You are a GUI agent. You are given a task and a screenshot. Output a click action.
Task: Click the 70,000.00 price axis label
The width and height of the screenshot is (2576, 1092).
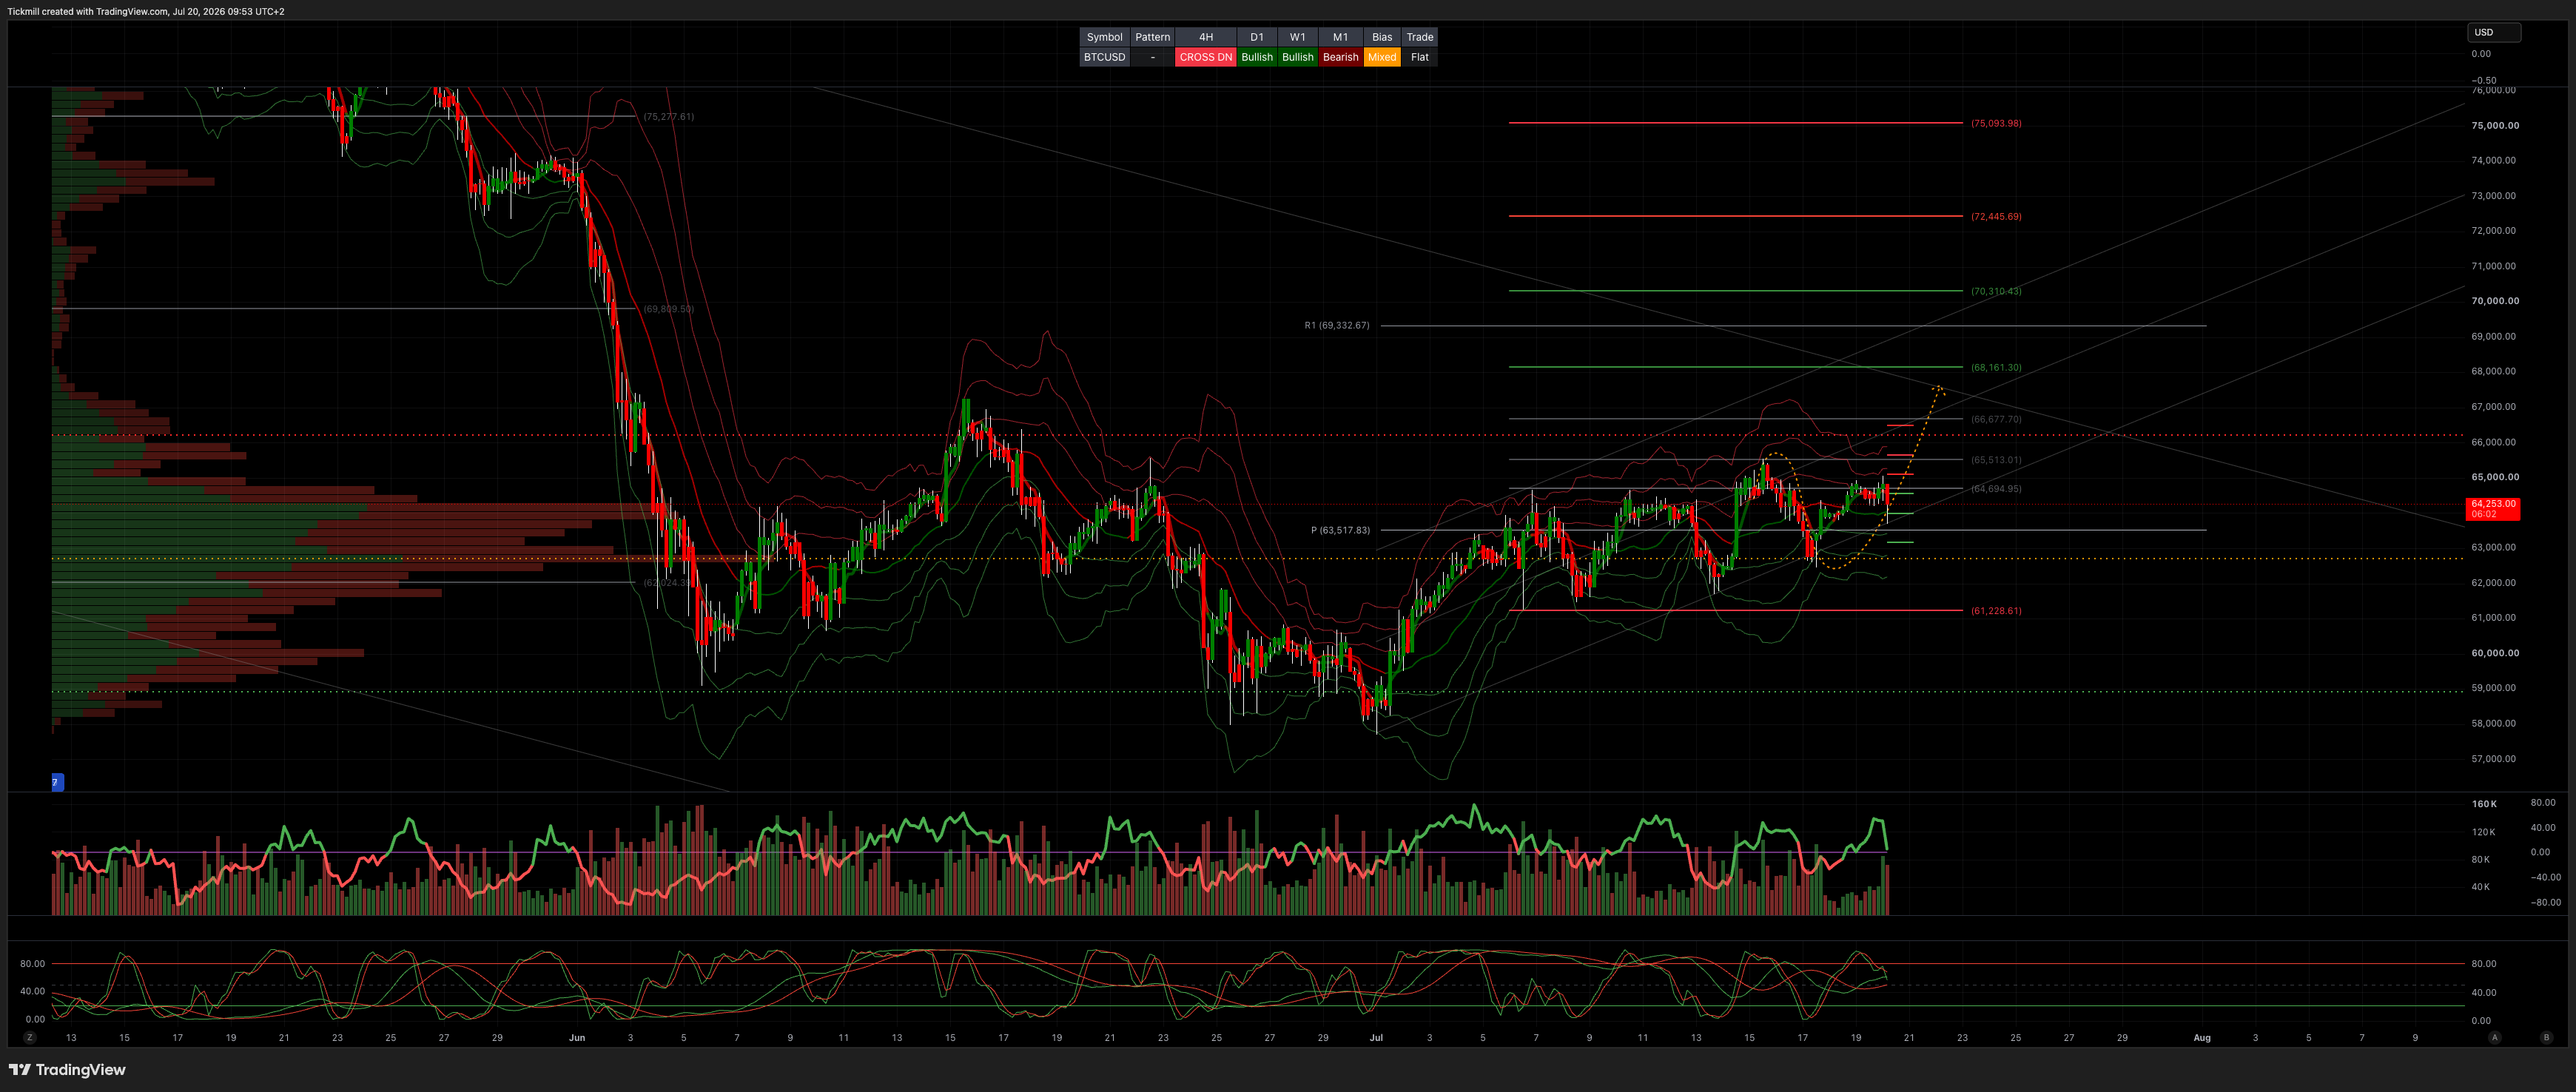click(x=2495, y=301)
